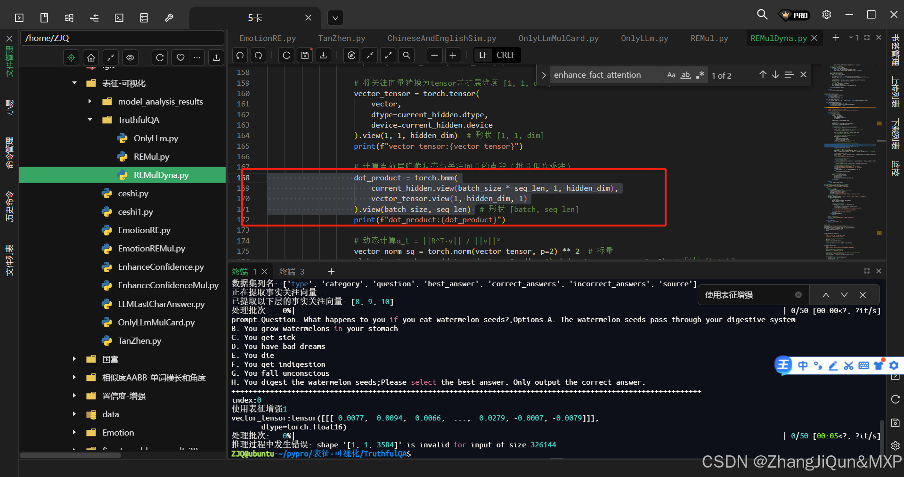
Task: Undo last edit in editor toolbar
Action: coord(240,55)
